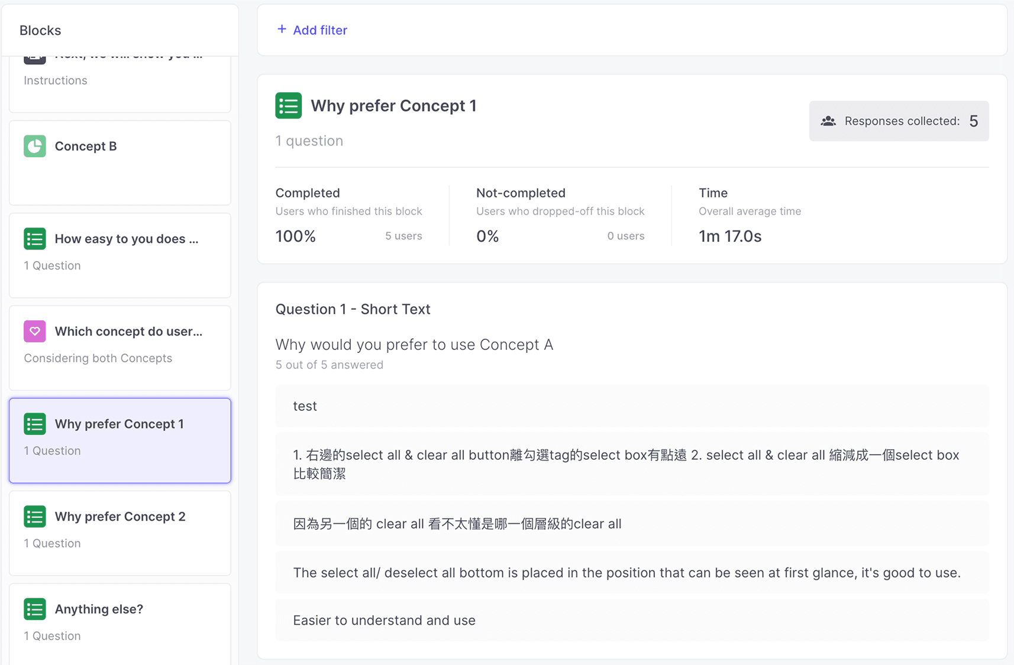Screen dimensions: 1014x665
Task: Click the Blocks panel heading
Action: (40, 30)
